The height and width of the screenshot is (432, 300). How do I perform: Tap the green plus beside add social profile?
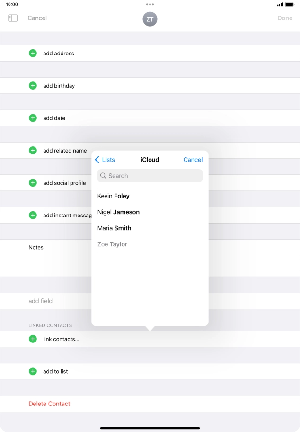33,183
